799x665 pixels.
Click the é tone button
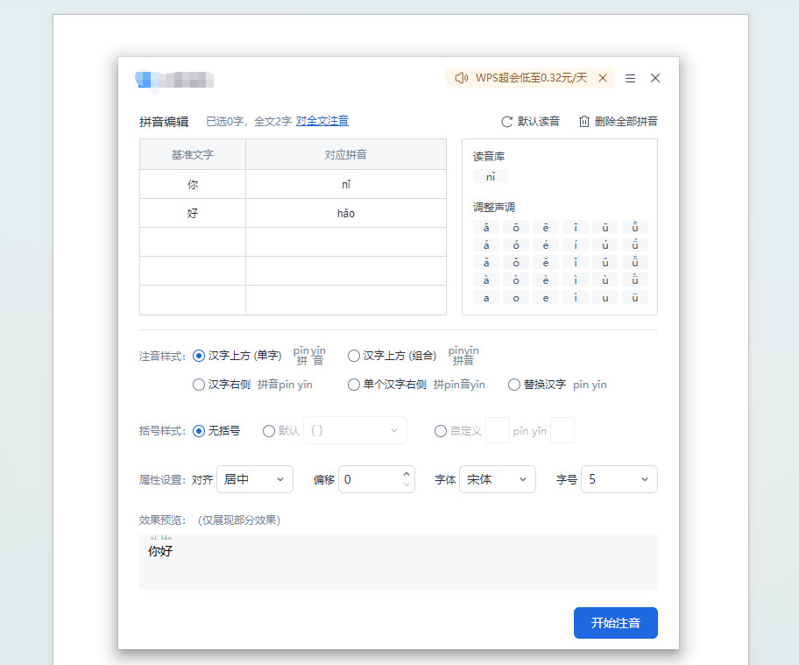coord(546,244)
